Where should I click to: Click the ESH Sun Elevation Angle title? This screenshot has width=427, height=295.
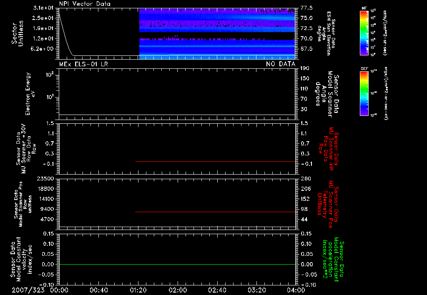pos(326,33)
